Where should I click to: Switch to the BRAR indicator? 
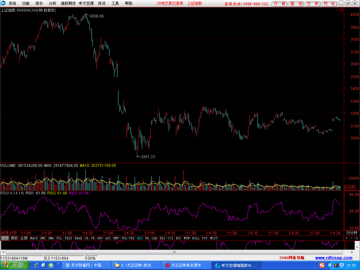[x=78, y=238]
